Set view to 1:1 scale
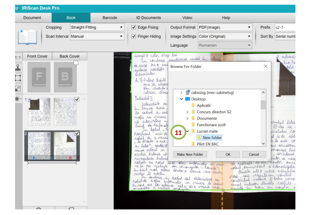 pyautogui.click(x=18, y=58)
